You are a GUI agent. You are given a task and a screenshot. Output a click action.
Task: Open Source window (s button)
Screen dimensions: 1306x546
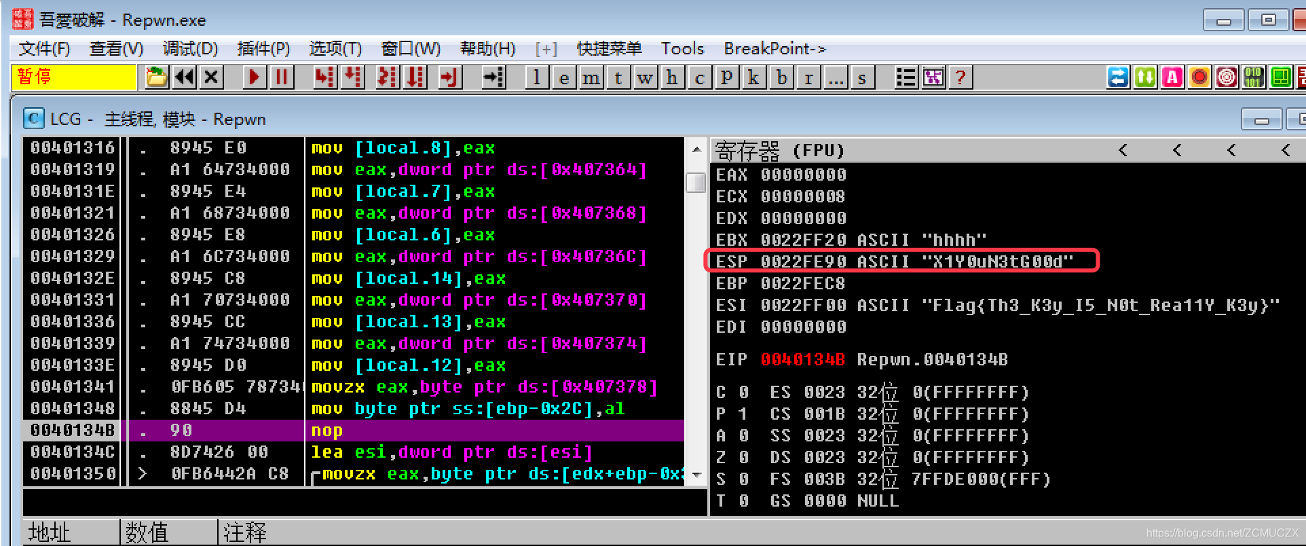(863, 77)
